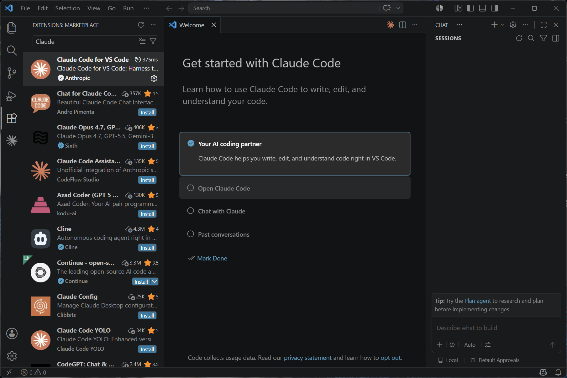Viewport: 567px width, 378px height.
Task: Toggle the Sessions side-by-side layout
Action: tap(556, 38)
